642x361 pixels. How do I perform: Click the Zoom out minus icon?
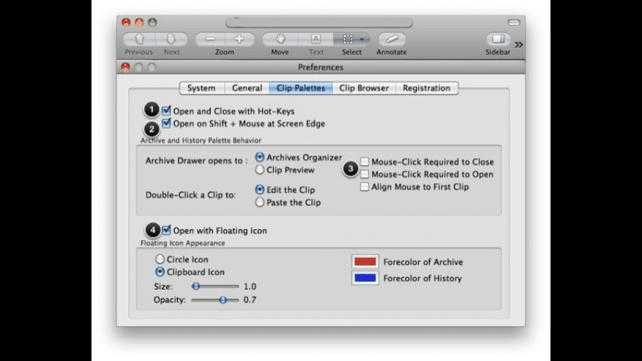[211, 39]
